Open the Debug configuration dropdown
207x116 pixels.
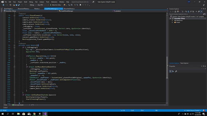coord(33,5)
